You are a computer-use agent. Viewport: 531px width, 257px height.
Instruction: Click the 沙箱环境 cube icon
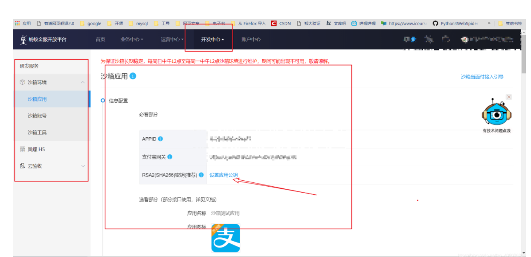pos(23,82)
